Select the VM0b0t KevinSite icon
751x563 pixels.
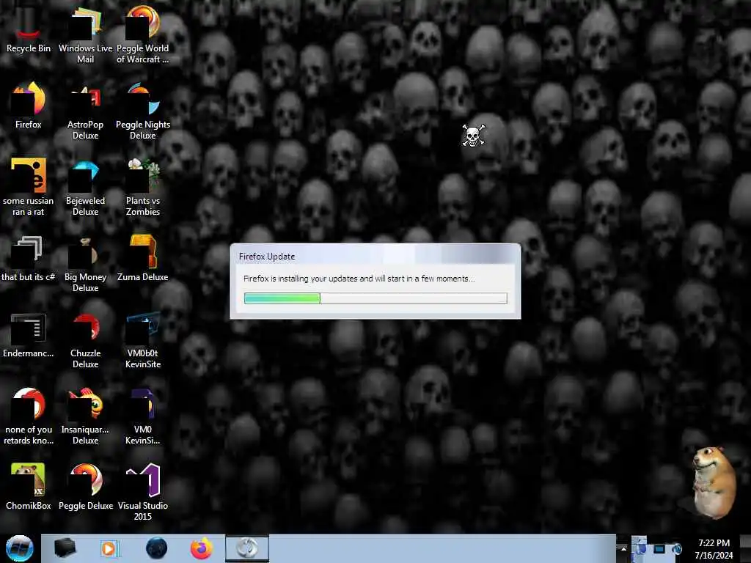[143, 339]
